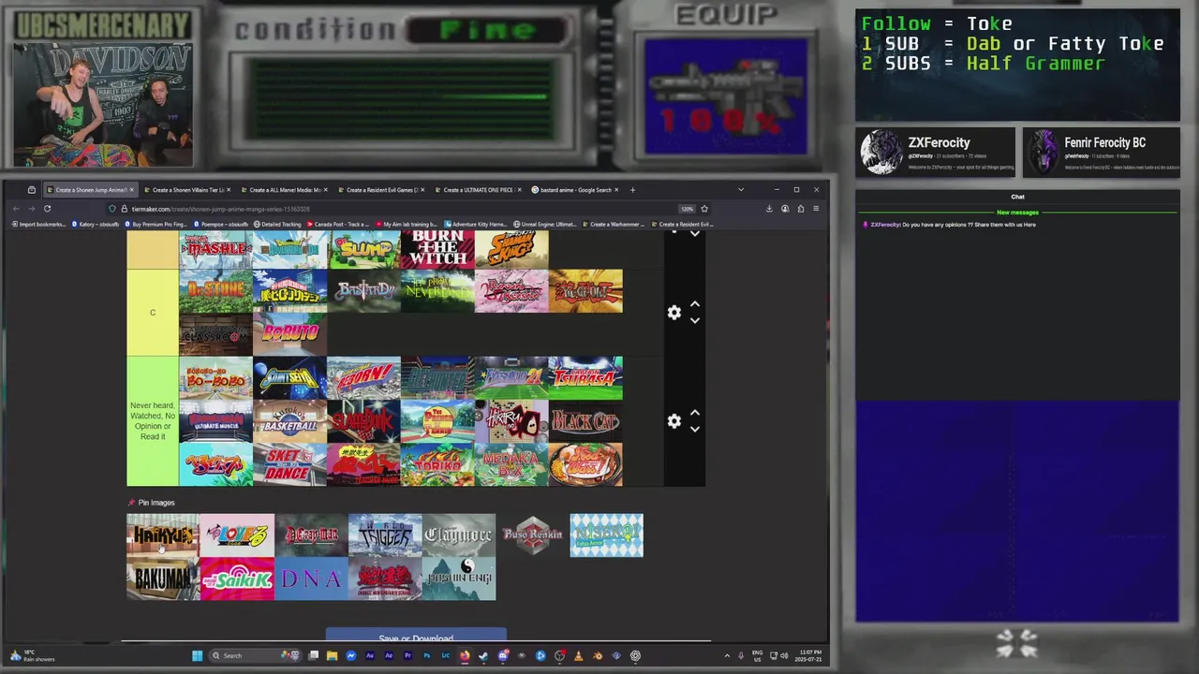
Task: Select the Burn the Witch image
Action: pos(437,249)
